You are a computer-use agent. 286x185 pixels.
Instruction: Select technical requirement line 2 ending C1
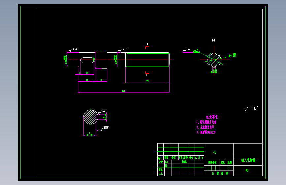pos(205,127)
